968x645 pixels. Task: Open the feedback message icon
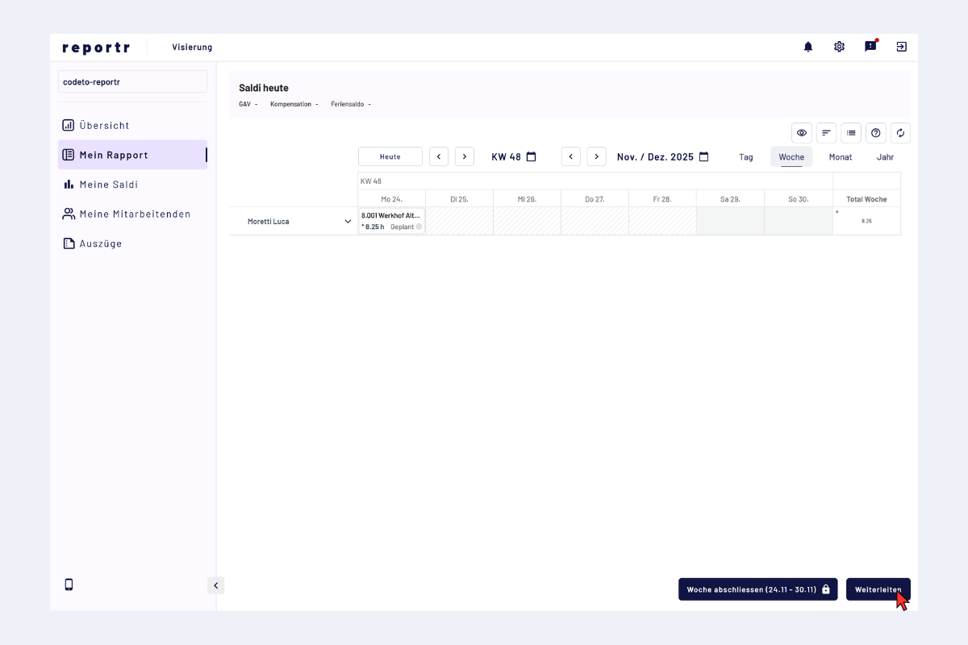coord(870,47)
